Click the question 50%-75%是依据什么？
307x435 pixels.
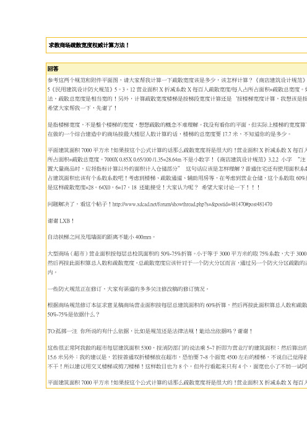(x=74, y=315)
